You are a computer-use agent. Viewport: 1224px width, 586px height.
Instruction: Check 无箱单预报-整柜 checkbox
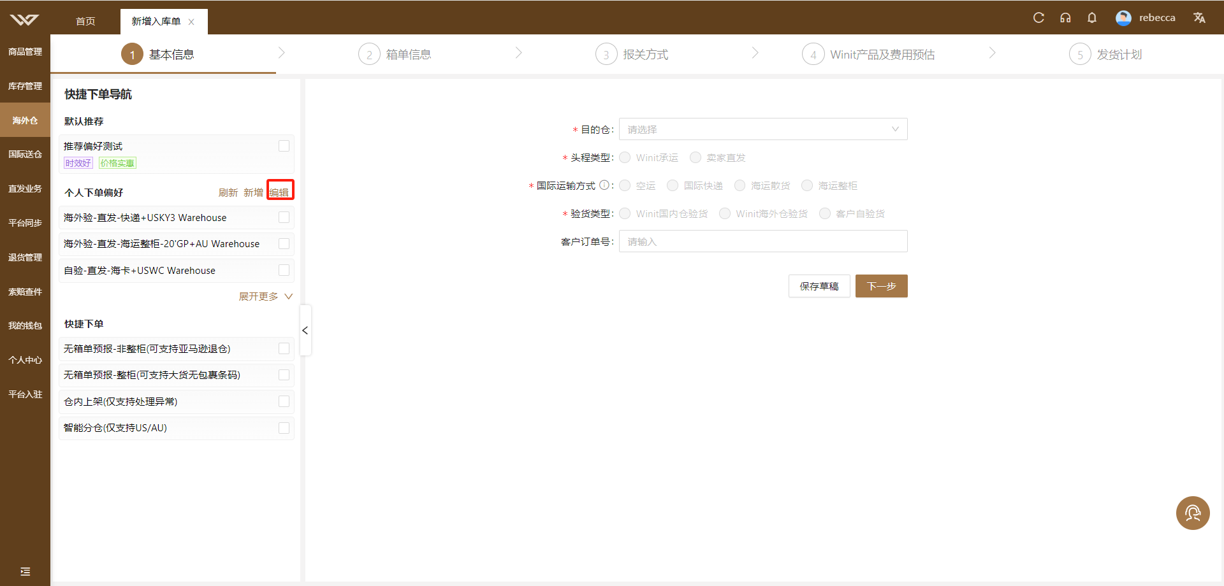tap(284, 375)
